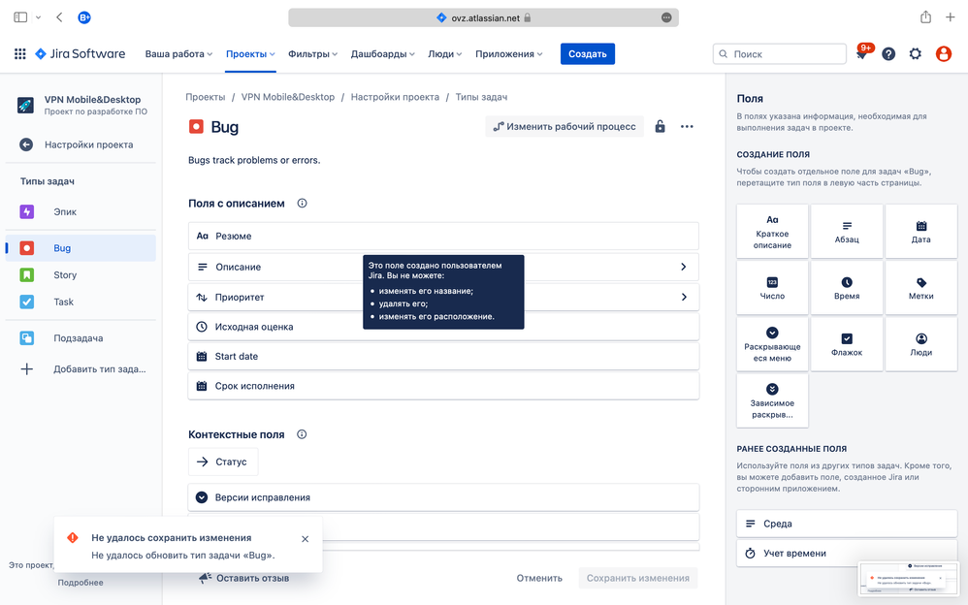
Task: Click the Отменить button
Action: point(539,578)
